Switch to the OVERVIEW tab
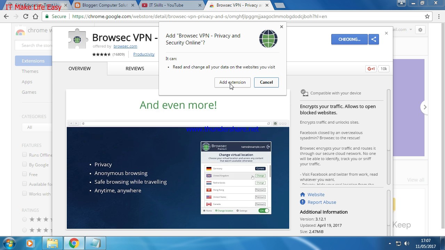445x250 pixels. click(80, 68)
